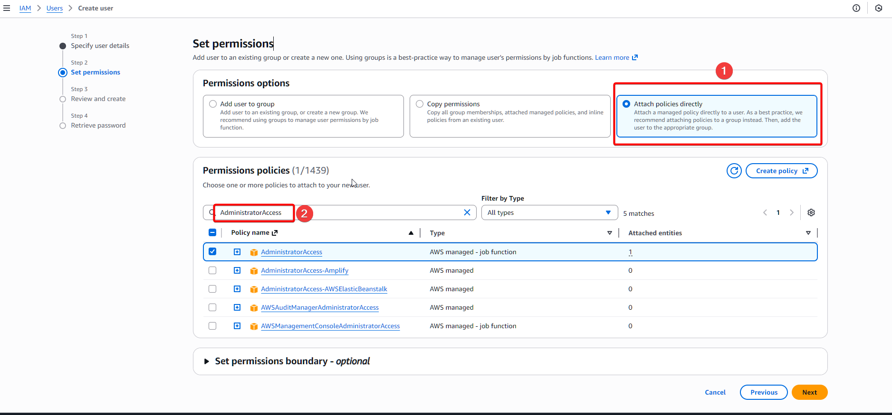The image size is (892, 415).
Task: Refresh the permissions policies list
Action: 734,171
